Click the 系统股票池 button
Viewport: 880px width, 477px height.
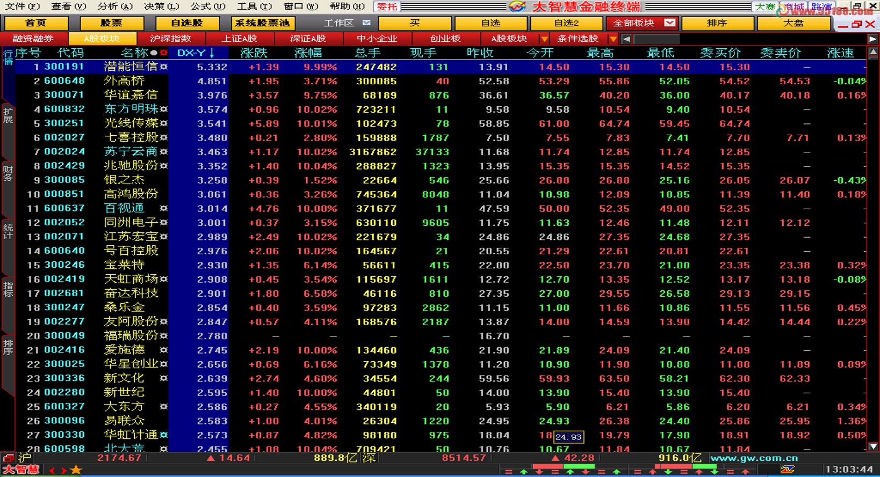(x=263, y=23)
